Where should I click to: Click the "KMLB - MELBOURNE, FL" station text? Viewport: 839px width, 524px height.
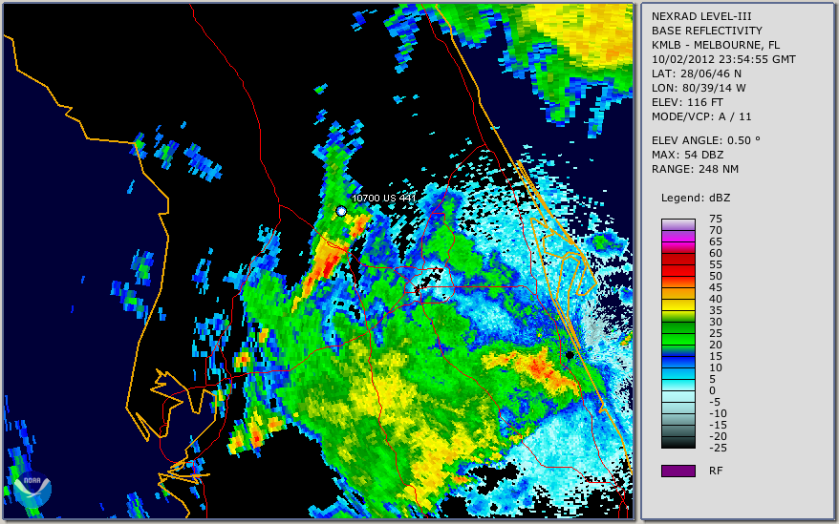click(716, 45)
